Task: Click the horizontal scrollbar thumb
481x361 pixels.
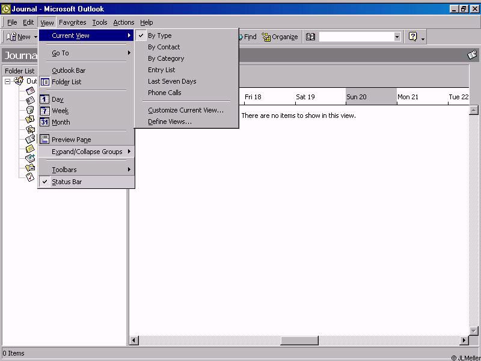Action: [299, 341]
